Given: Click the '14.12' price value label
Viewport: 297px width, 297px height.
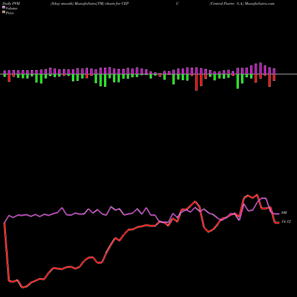Looking at the screenshot, I should 286,222.
